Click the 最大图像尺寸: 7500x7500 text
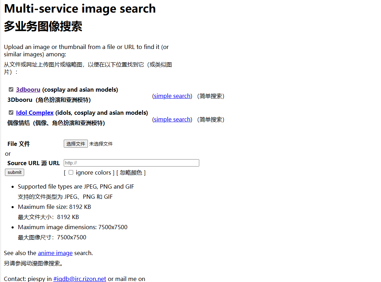Screen dimensions: 381x282 pyautogui.click(x=52, y=237)
